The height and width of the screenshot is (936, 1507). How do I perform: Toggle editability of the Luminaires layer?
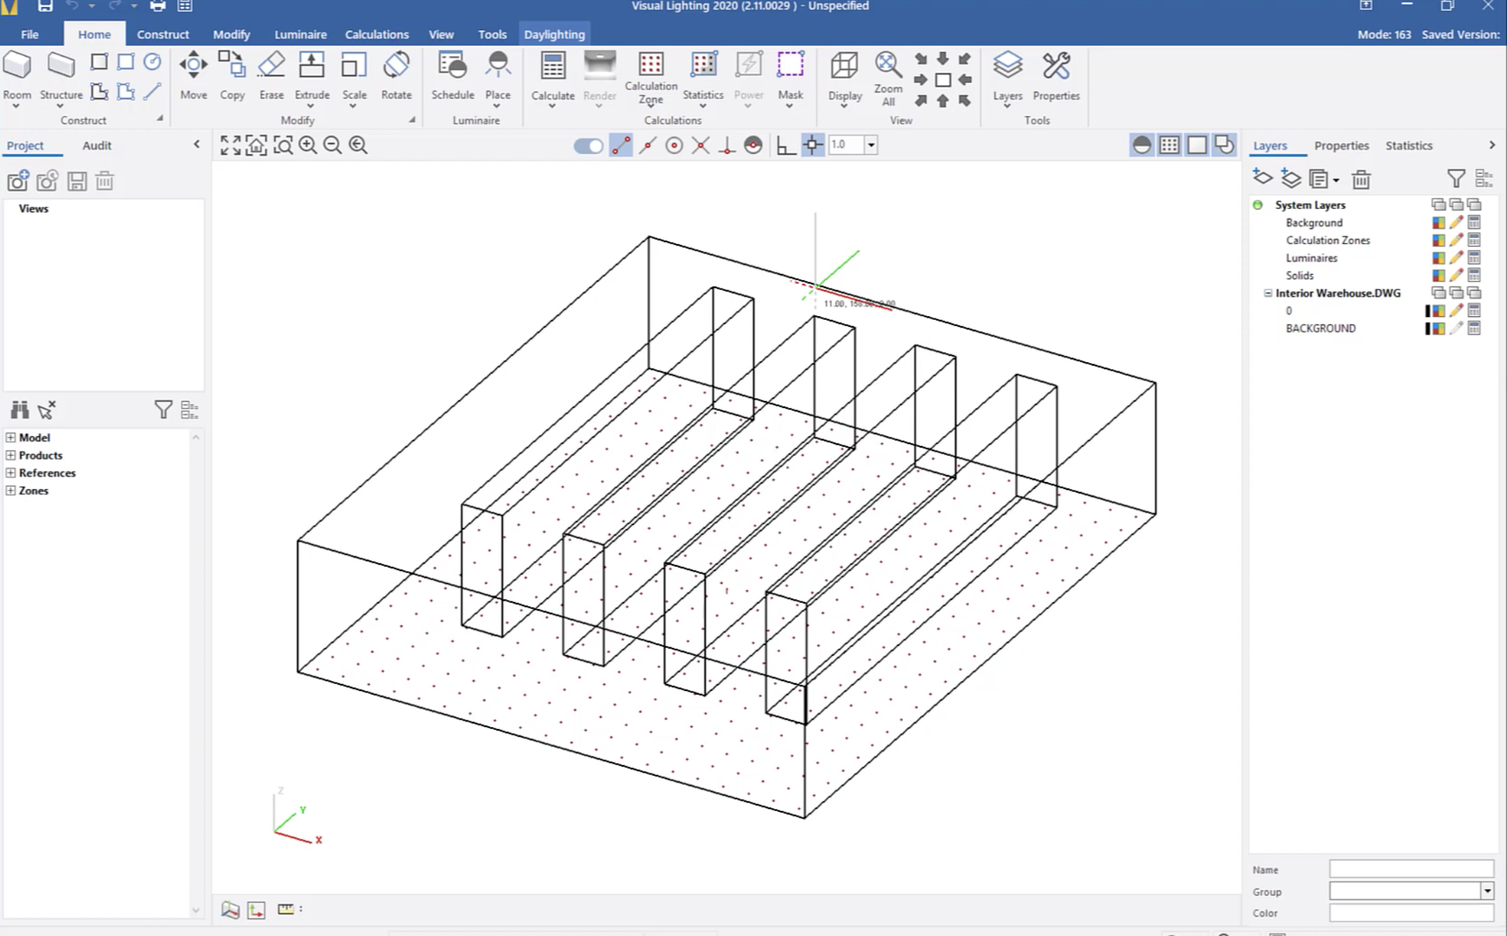coord(1455,258)
